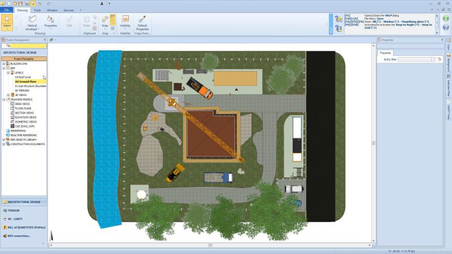Activate the Select tool in the ribbon
452x254 pixels.
click(7, 22)
